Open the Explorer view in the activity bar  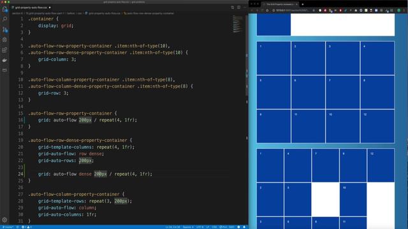pos(4,9)
